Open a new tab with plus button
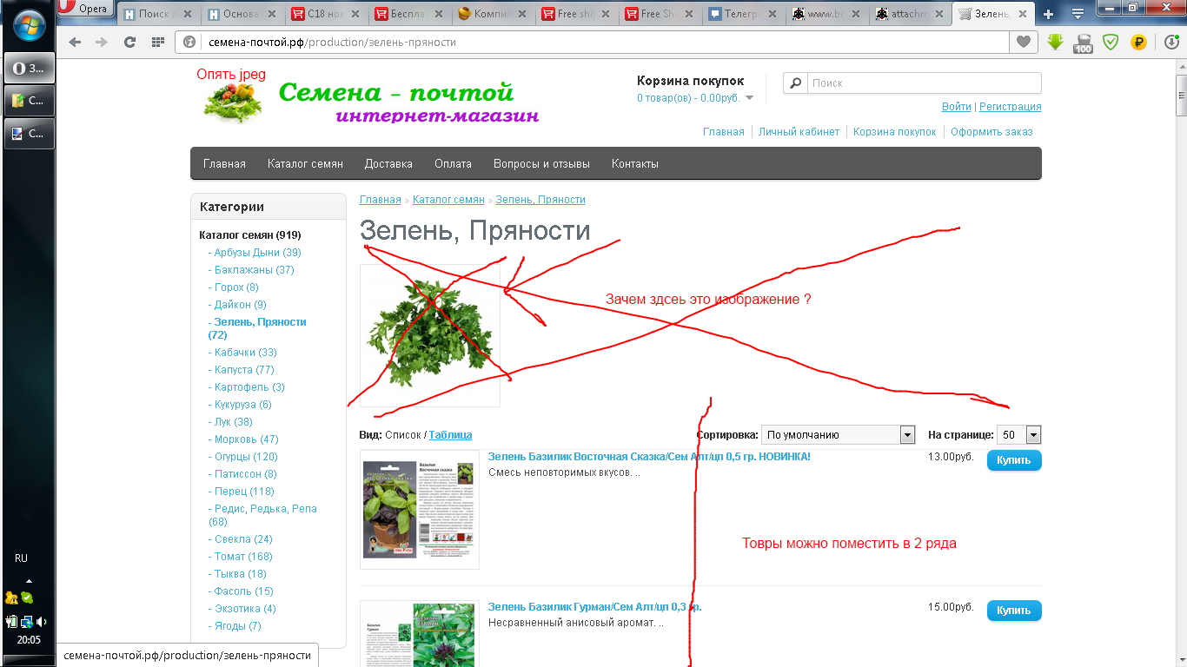Image resolution: width=1187 pixels, height=667 pixels. (1048, 14)
